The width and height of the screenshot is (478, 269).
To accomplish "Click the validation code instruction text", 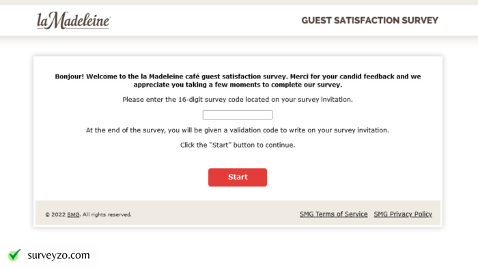I will 238,130.
